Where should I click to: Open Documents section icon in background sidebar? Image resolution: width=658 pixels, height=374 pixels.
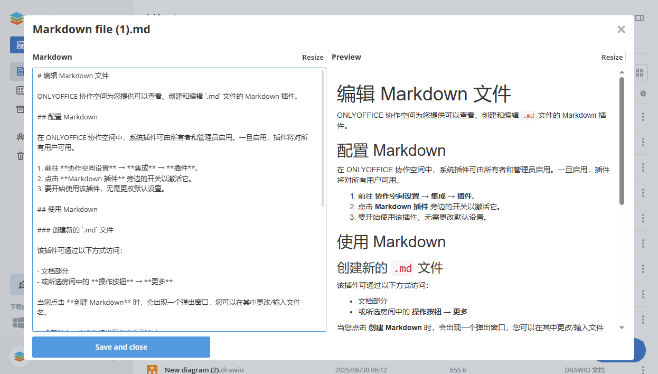pos(20,71)
